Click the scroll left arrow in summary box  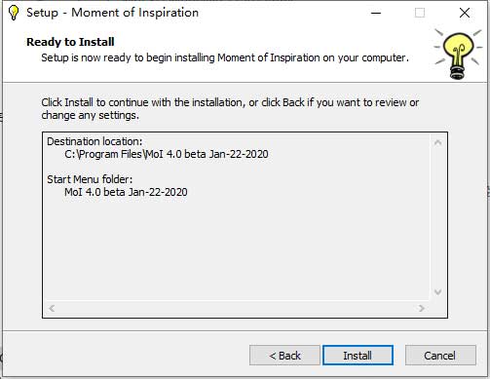pos(52,308)
